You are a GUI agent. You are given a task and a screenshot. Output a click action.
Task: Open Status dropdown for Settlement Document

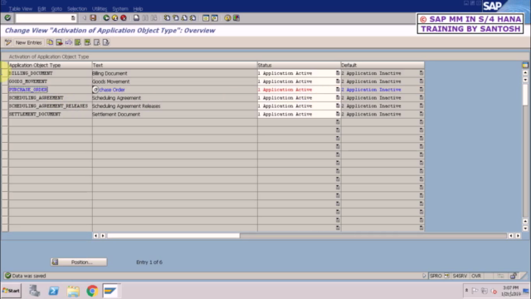[x=338, y=114]
